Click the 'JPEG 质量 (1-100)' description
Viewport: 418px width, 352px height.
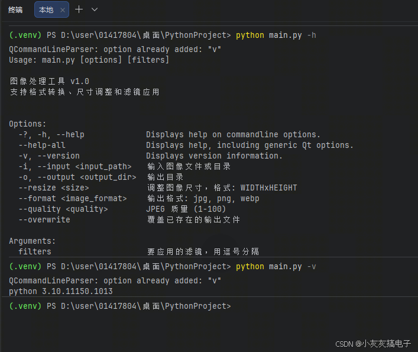click(x=186, y=209)
